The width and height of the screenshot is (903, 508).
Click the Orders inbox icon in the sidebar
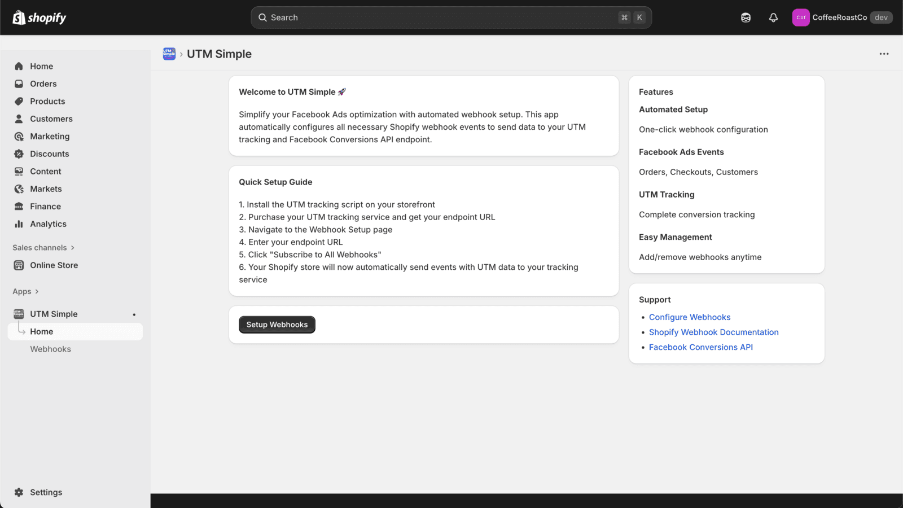(19, 84)
